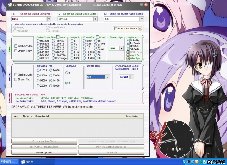Click the teal square tray icon

pos(205,161)
